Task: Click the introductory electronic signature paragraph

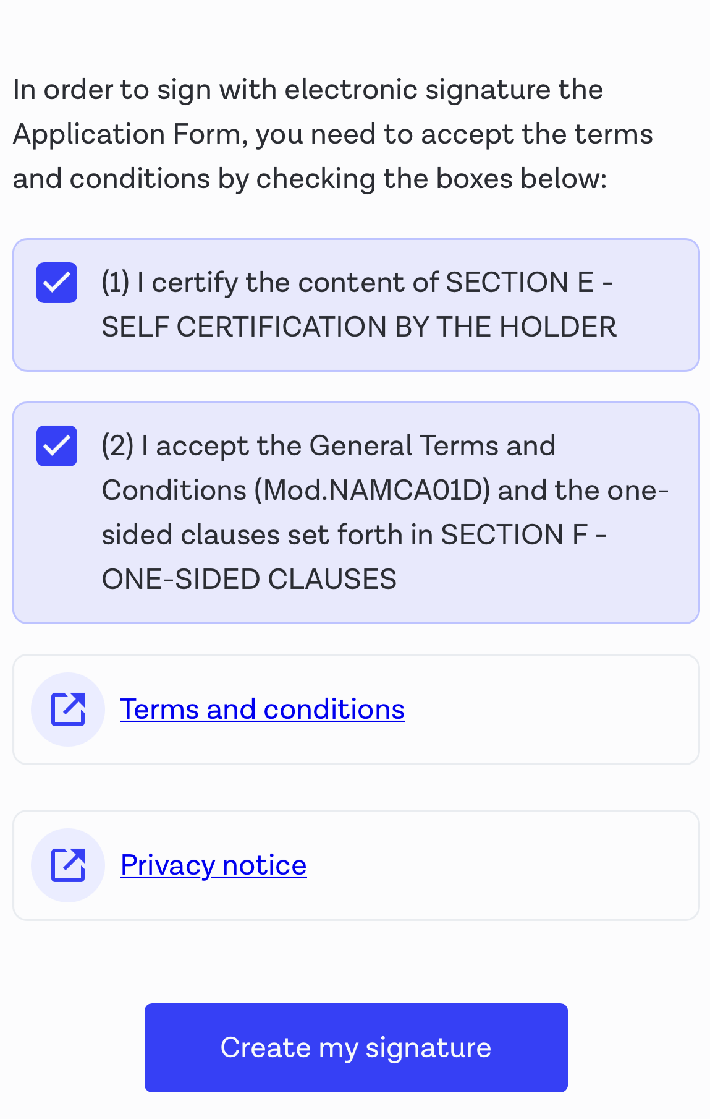Action: [332, 134]
